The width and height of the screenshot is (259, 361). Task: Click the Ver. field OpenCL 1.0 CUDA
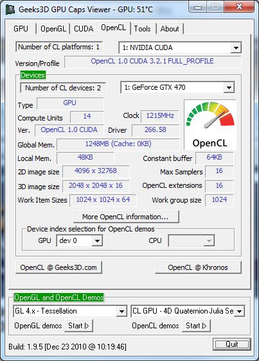[x=69, y=130]
